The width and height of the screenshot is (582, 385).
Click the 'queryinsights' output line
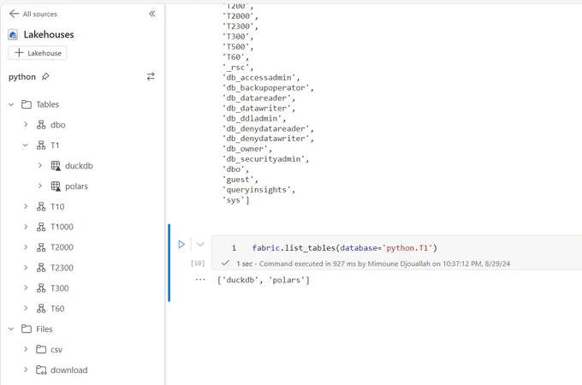[x=258, y=190]
